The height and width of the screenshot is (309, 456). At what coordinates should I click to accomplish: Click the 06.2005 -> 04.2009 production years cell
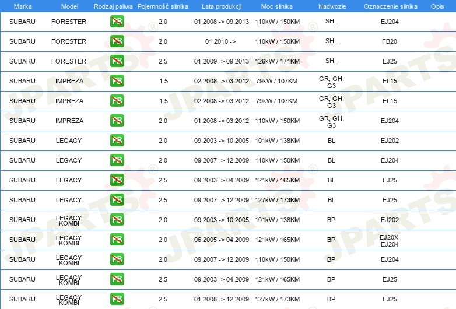(221, 240)
